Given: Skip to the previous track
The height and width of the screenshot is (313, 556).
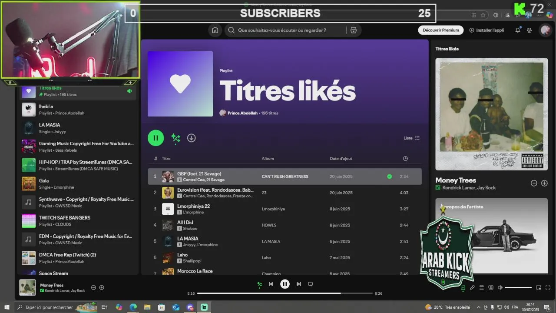Looking at the screenshot, I should (x=271, y=284).
